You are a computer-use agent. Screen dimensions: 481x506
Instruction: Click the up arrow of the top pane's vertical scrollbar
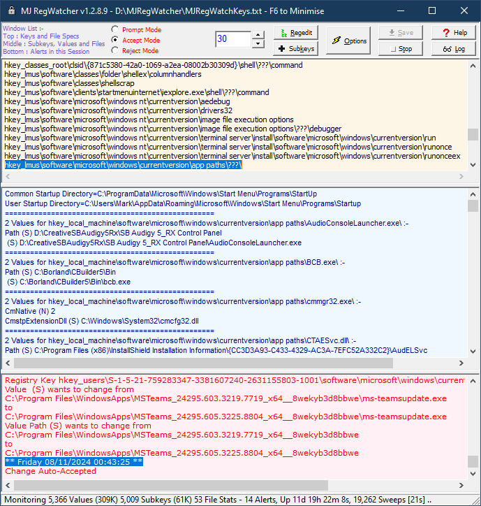[473, 66]
